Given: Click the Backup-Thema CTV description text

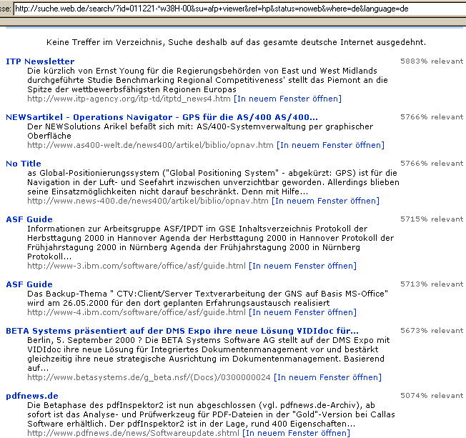Looking at the screenshot, I should pos(207,299).
